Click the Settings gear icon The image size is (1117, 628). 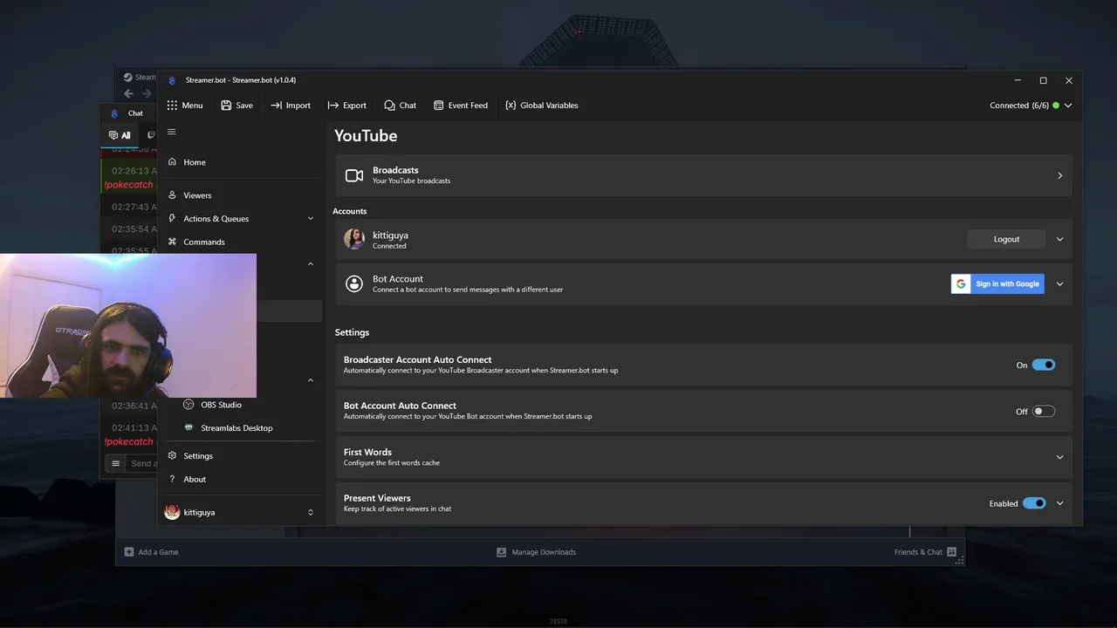pyautogui.click(x=172, y=456)
